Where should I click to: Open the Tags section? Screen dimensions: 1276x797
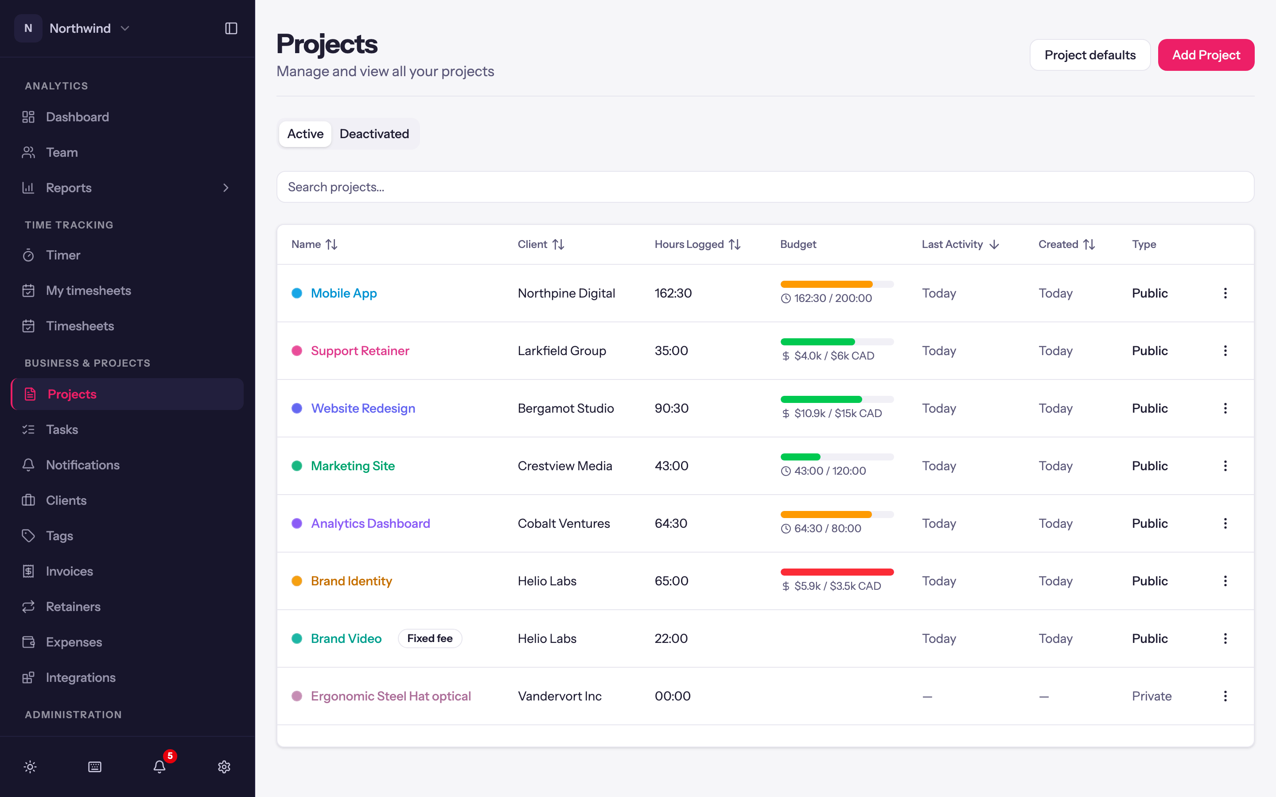[127, 536]
